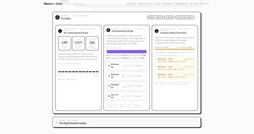Click the Training 2560 stat card

click(x=92, y=43)
